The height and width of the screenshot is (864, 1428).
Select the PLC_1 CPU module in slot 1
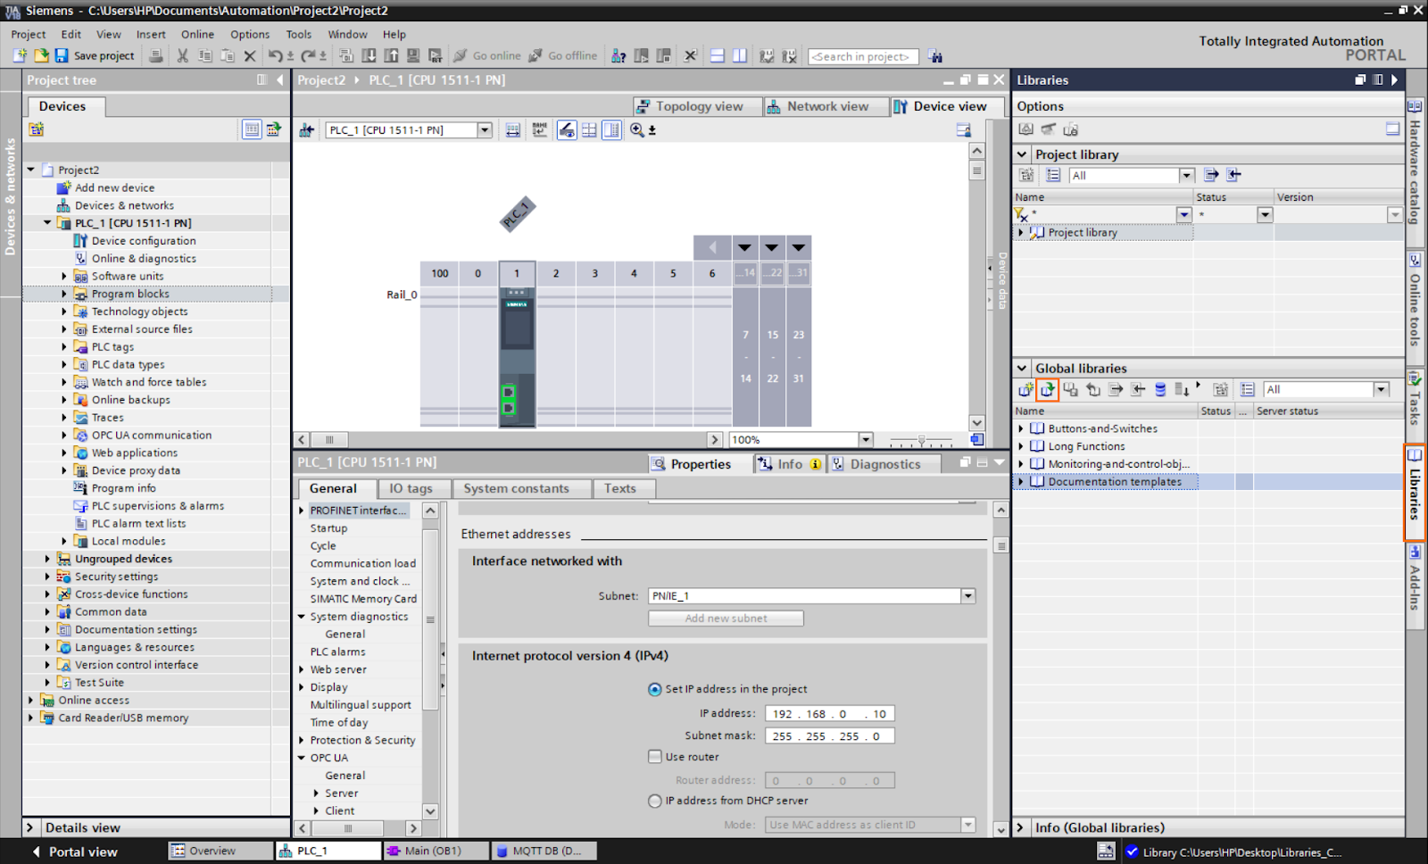pyautogui.click(x=517, y=357)
